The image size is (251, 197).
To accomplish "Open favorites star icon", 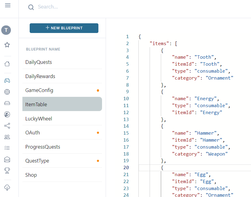I will (x=7, y=45).
